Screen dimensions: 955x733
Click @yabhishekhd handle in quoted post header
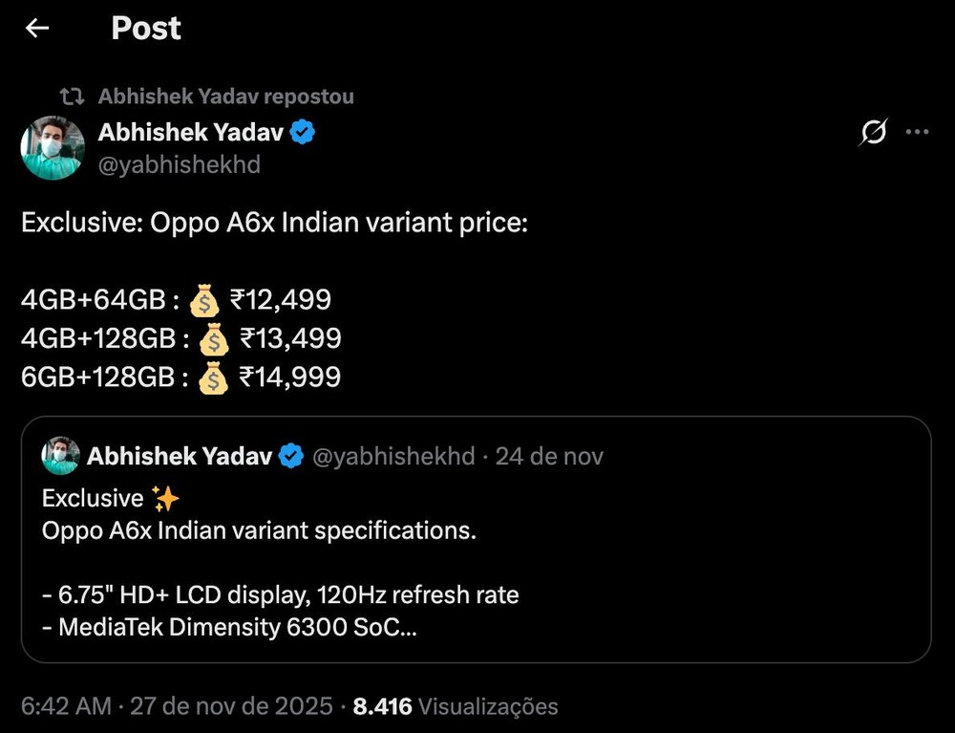[393, 457]
